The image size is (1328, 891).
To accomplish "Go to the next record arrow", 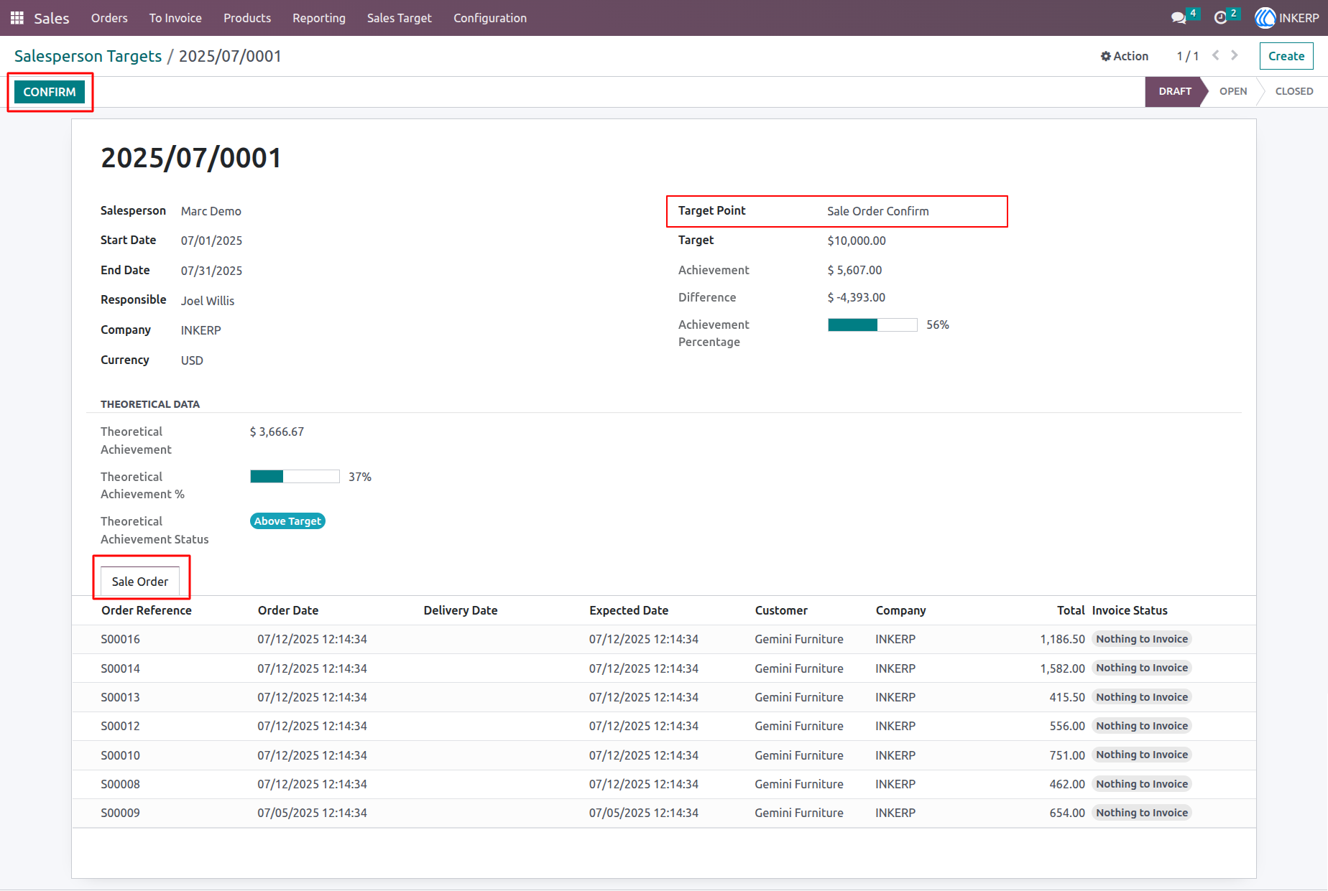I will coord(1235,55).
